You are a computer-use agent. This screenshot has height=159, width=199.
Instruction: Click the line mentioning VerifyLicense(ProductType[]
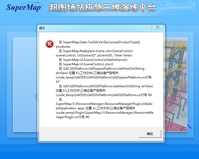(x=99, y=42)
